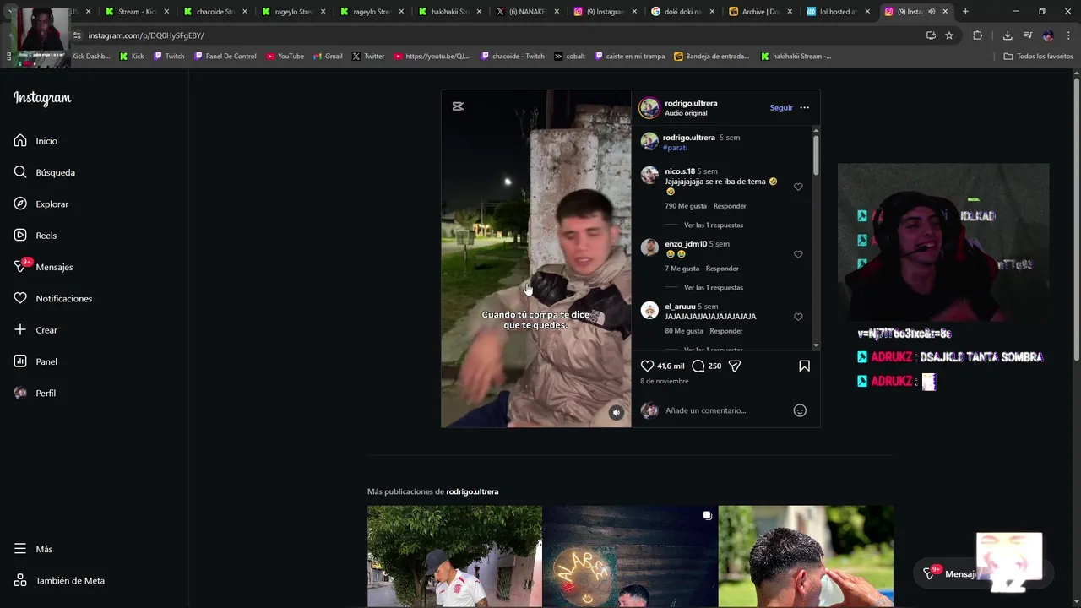Share the post with paper plane icon
This screenshot has height=608, width=1081.
(x=735, y=366)
